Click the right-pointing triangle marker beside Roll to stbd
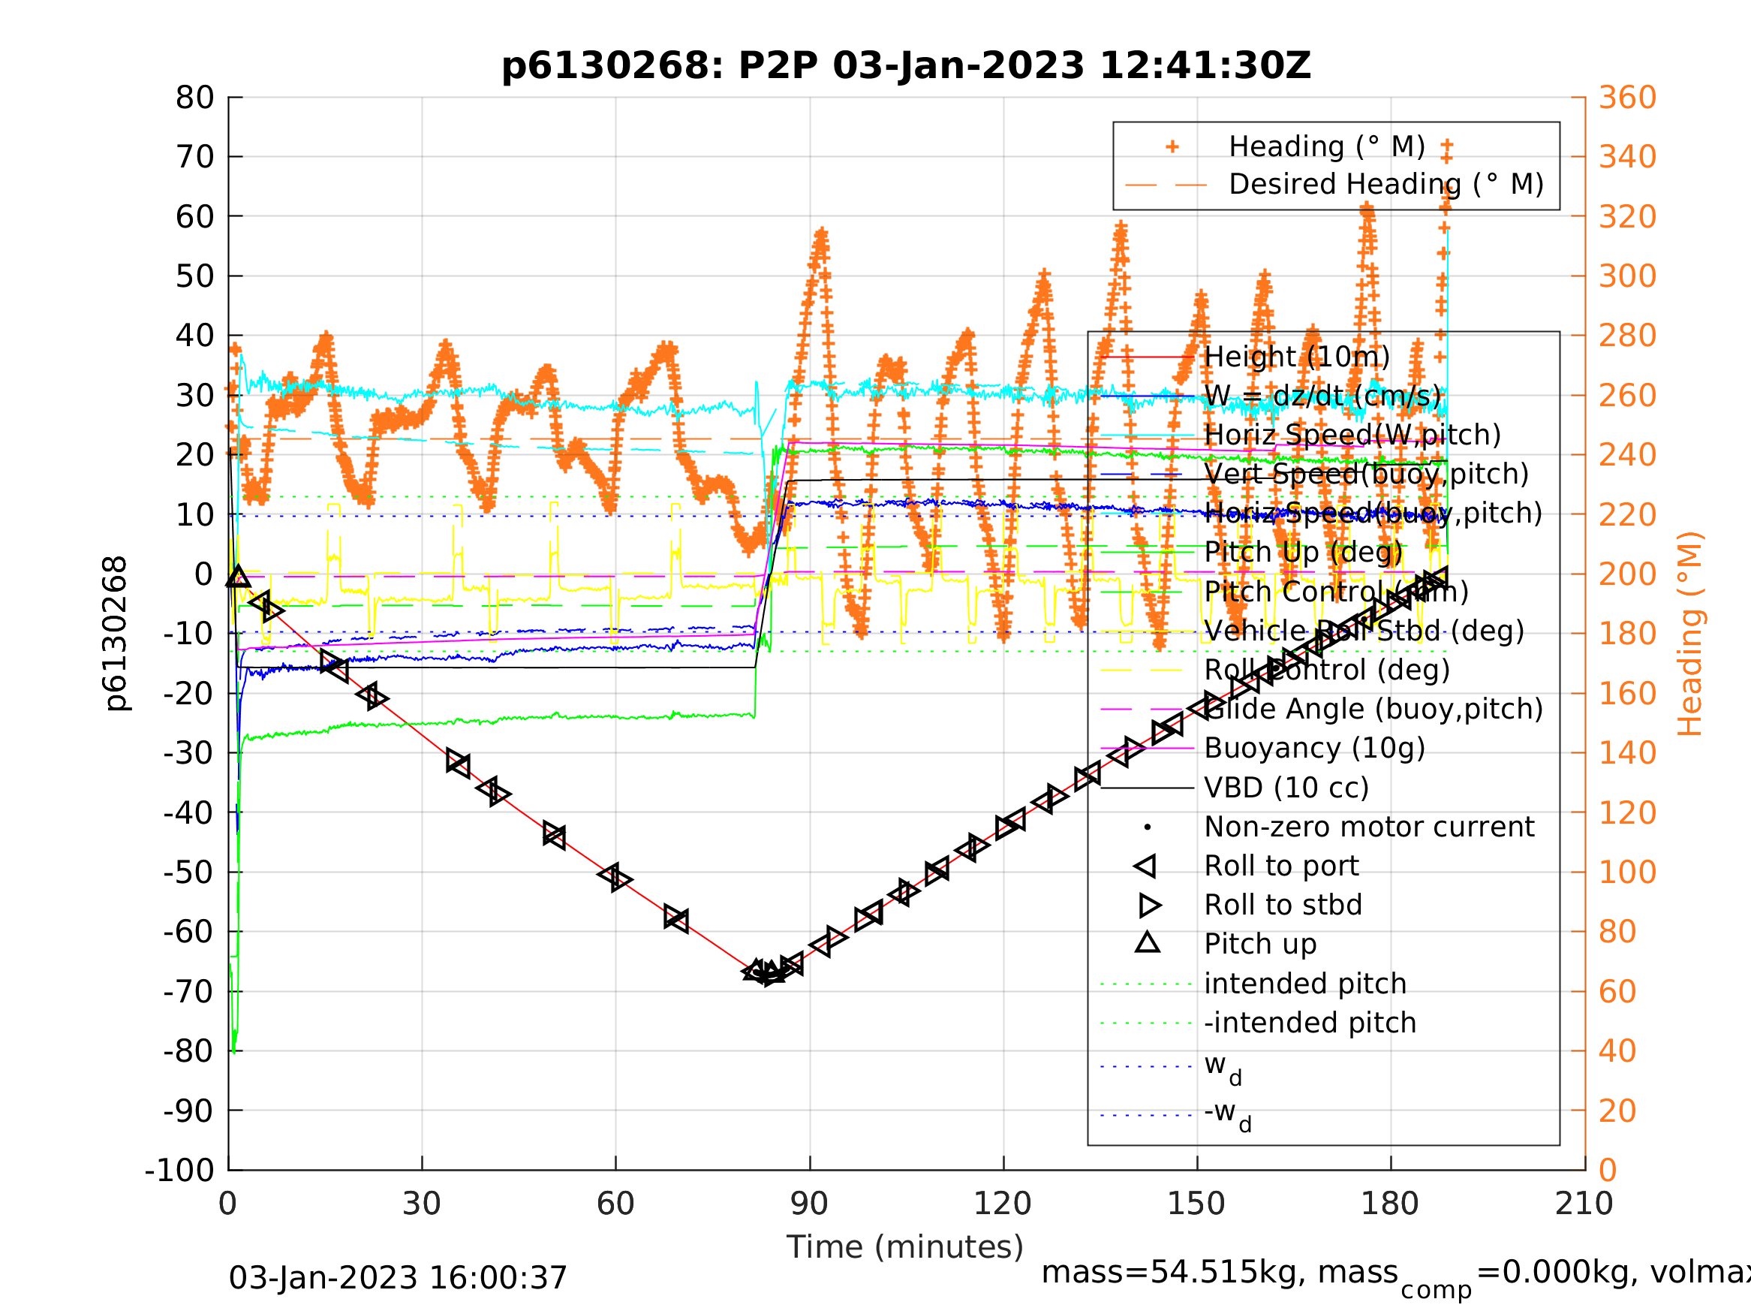 click(x=1149, y=906)
